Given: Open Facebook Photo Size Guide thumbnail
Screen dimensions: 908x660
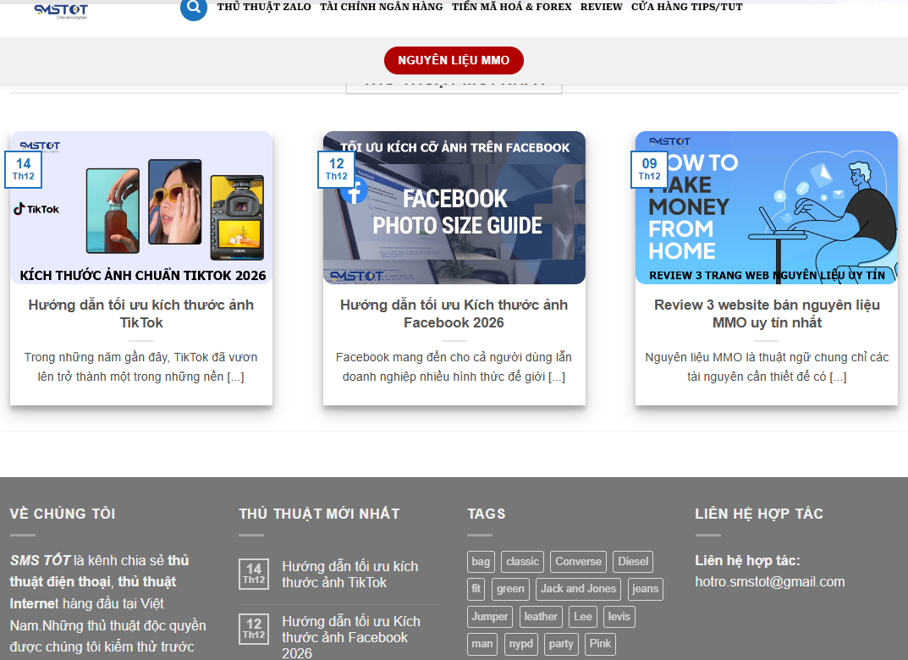Looking at the screenshot, I should tap(454, 207).
